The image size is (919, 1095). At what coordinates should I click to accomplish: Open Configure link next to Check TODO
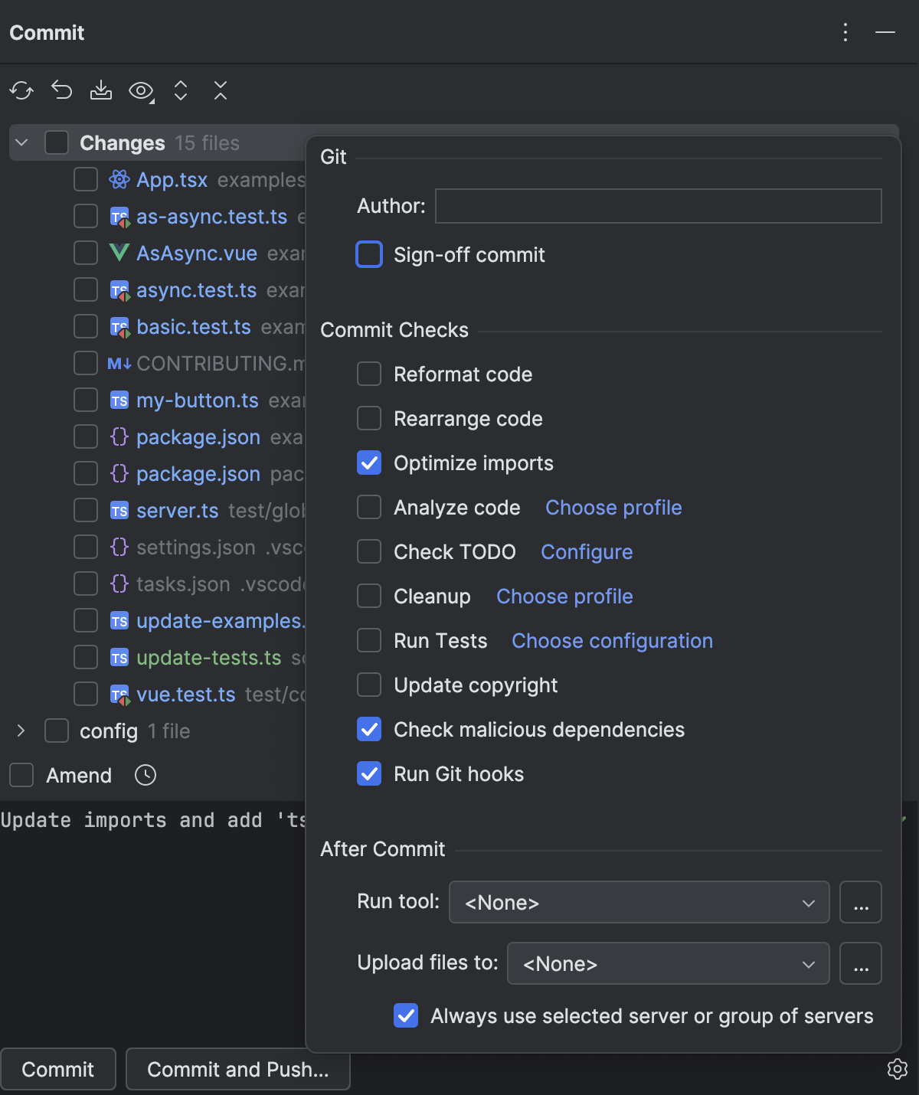coord(587,551)
